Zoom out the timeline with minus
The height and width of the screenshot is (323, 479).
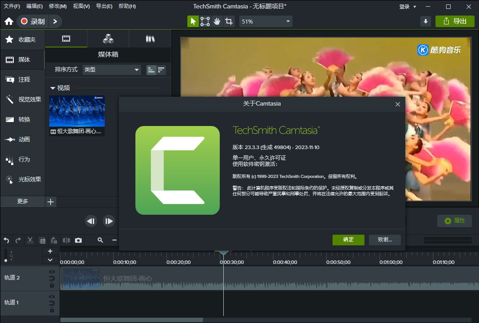click(114, 240)
